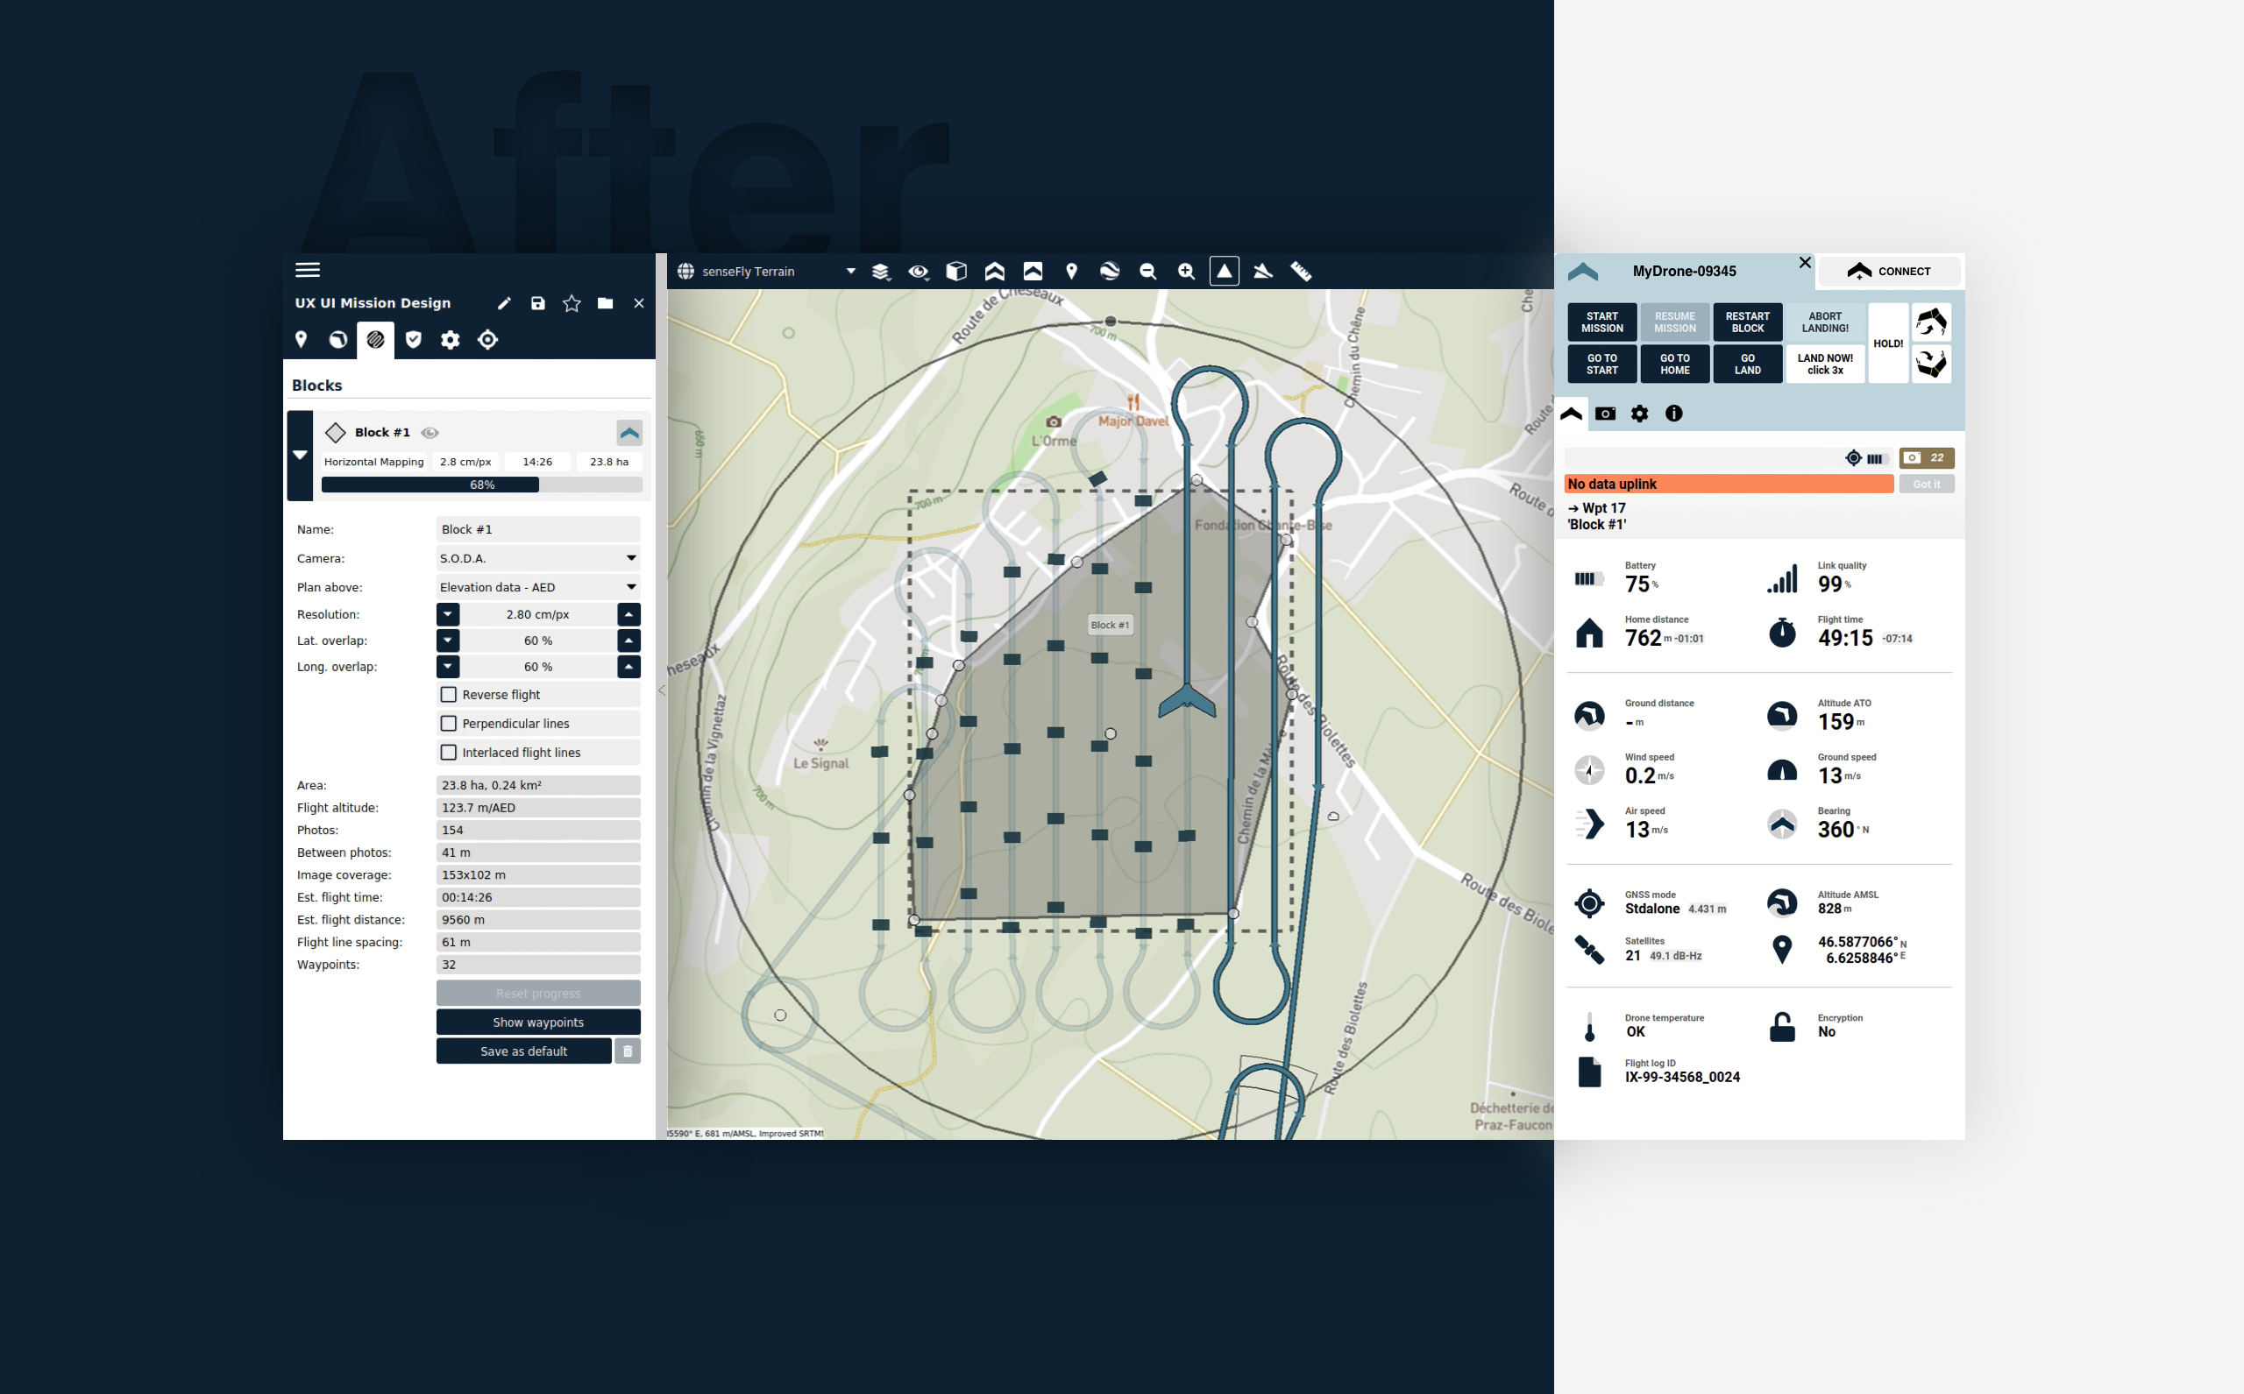Click the pencil rename mission icon

pos(504,303)
